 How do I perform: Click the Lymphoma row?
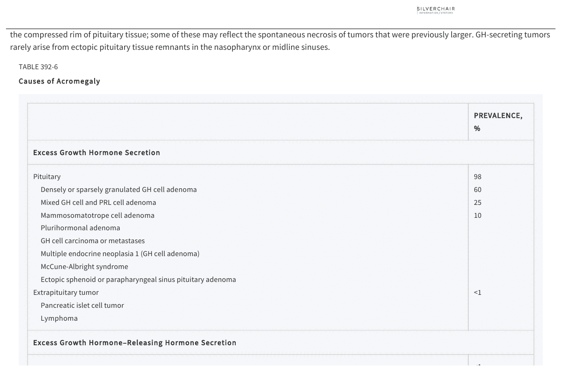coord(59,318)
